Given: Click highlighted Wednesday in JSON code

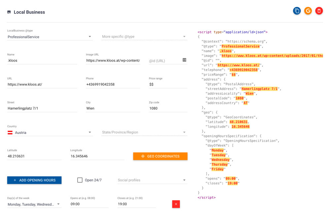Looking at the screenshot, I should (220, 160).
